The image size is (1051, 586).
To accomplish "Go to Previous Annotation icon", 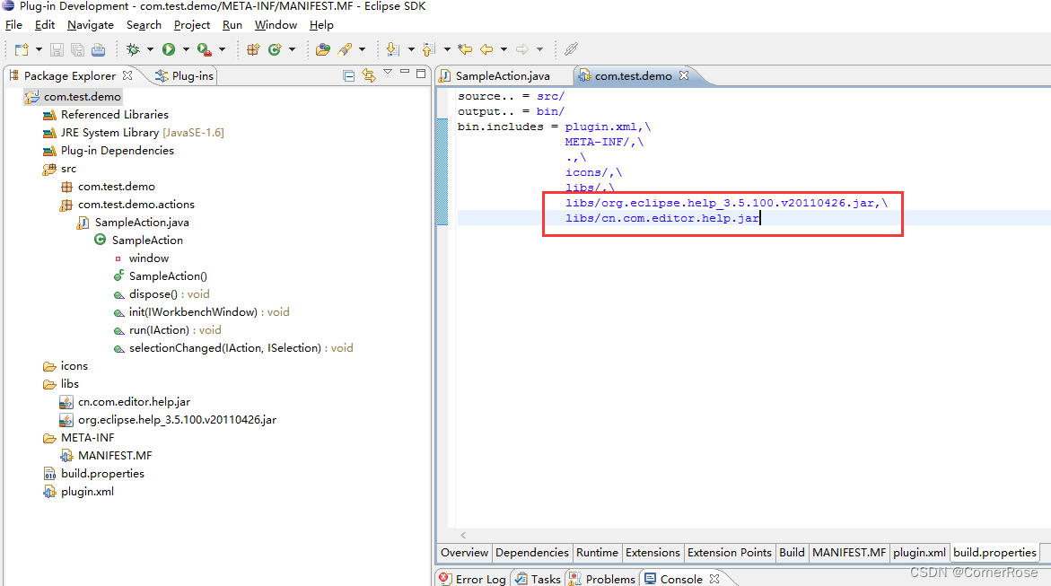I will [429, 49].
